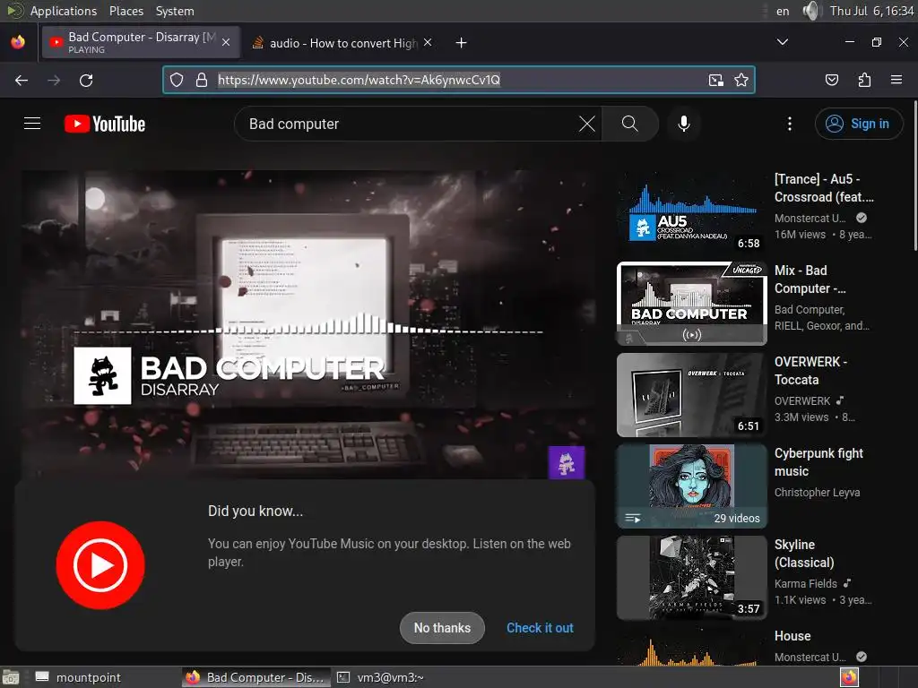
Task: Switch to vm3@vm3 terminal taskbar window
Action: click(x=380, y=677)
